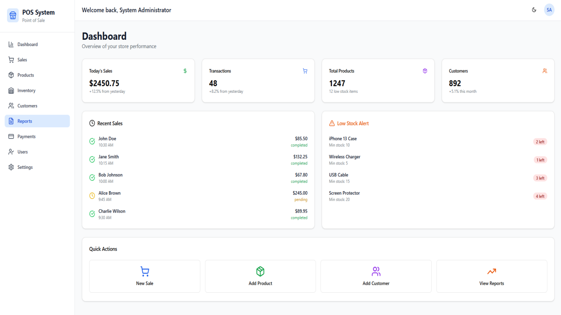561x315 pixels.
Task: Click the Add Product quick action
Action: click(260, 276)
